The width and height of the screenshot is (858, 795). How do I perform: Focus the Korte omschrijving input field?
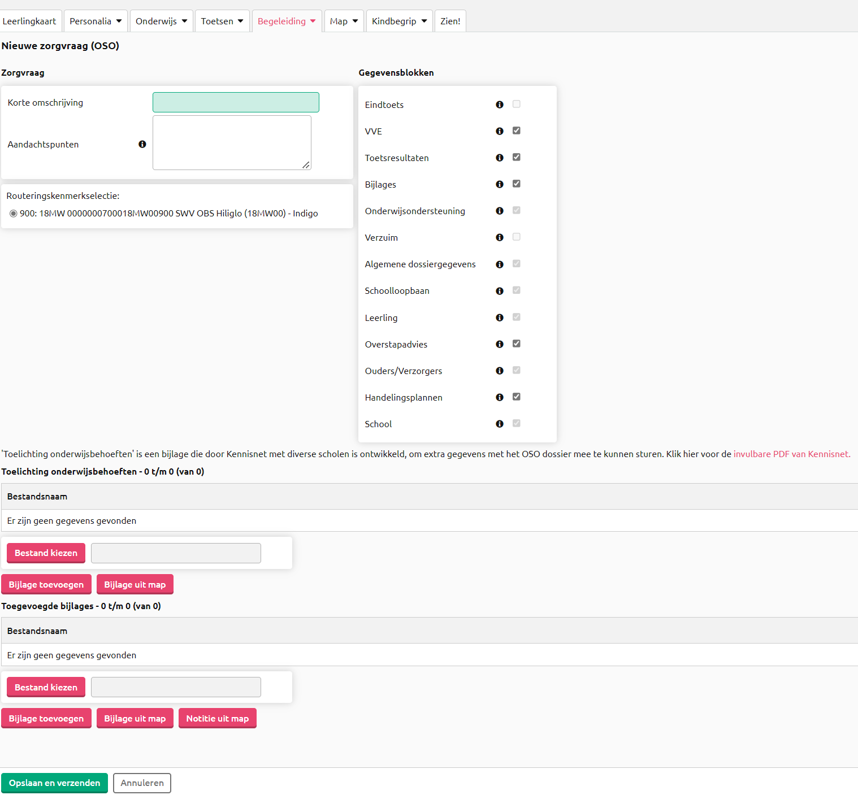[x=236, y=102]
